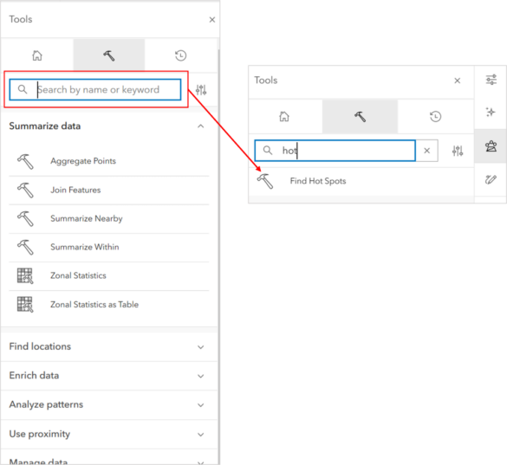Click the sparkle icon in right toolbar

491,112
